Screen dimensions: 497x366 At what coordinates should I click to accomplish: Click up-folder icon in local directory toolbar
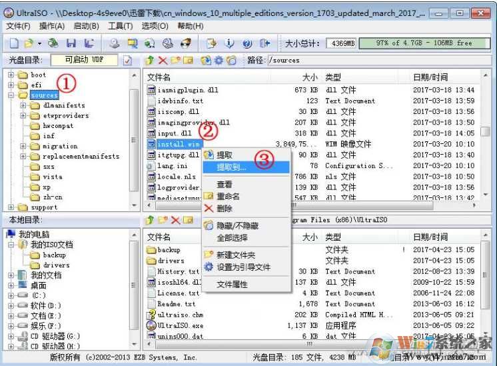pyautogui.click(x=150, y=220)
